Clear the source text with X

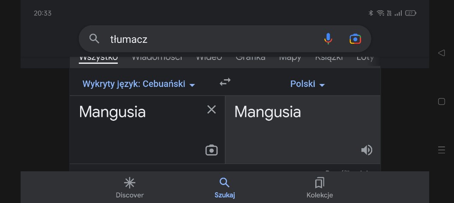tap(212, 110)
